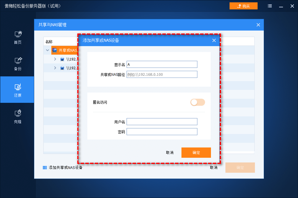Close the 傲梅轻松备份 application window

292,6
